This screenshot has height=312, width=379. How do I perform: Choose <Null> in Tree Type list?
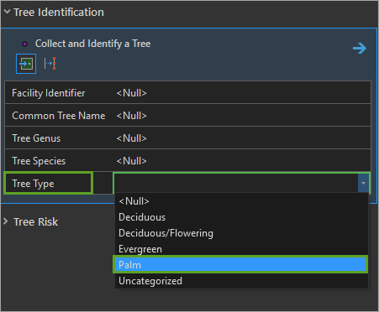pos(241,201)
